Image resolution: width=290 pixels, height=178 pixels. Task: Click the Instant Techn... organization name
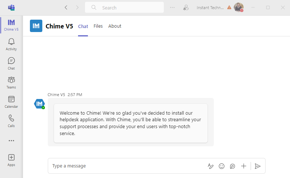[x=210, y=8]
